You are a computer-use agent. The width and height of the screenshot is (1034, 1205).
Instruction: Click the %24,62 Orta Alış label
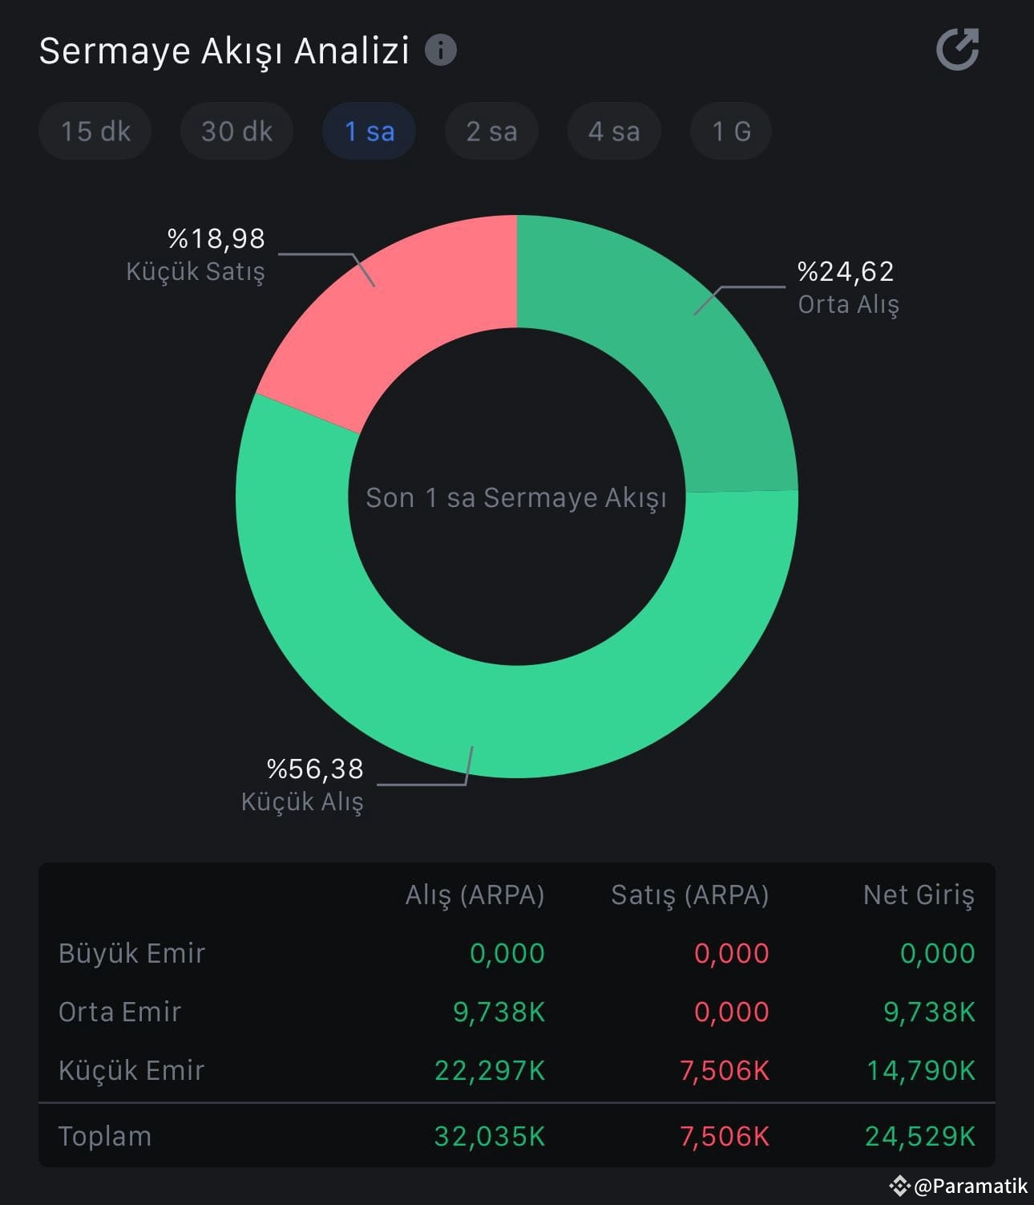coord(848,286)
